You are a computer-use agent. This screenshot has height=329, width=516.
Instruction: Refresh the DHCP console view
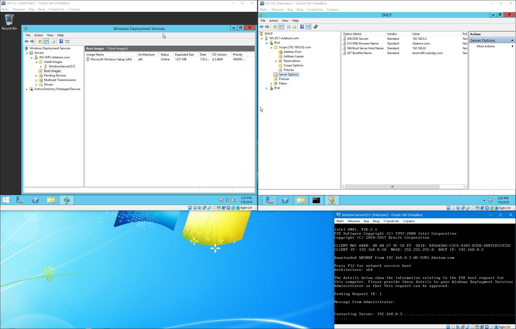(289, 27)
